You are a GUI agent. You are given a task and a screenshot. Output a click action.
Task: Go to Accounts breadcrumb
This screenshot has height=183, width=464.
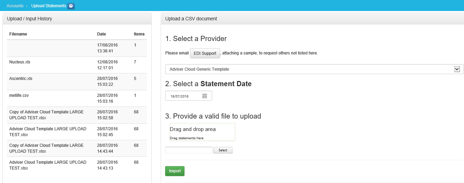coord(15,6)
